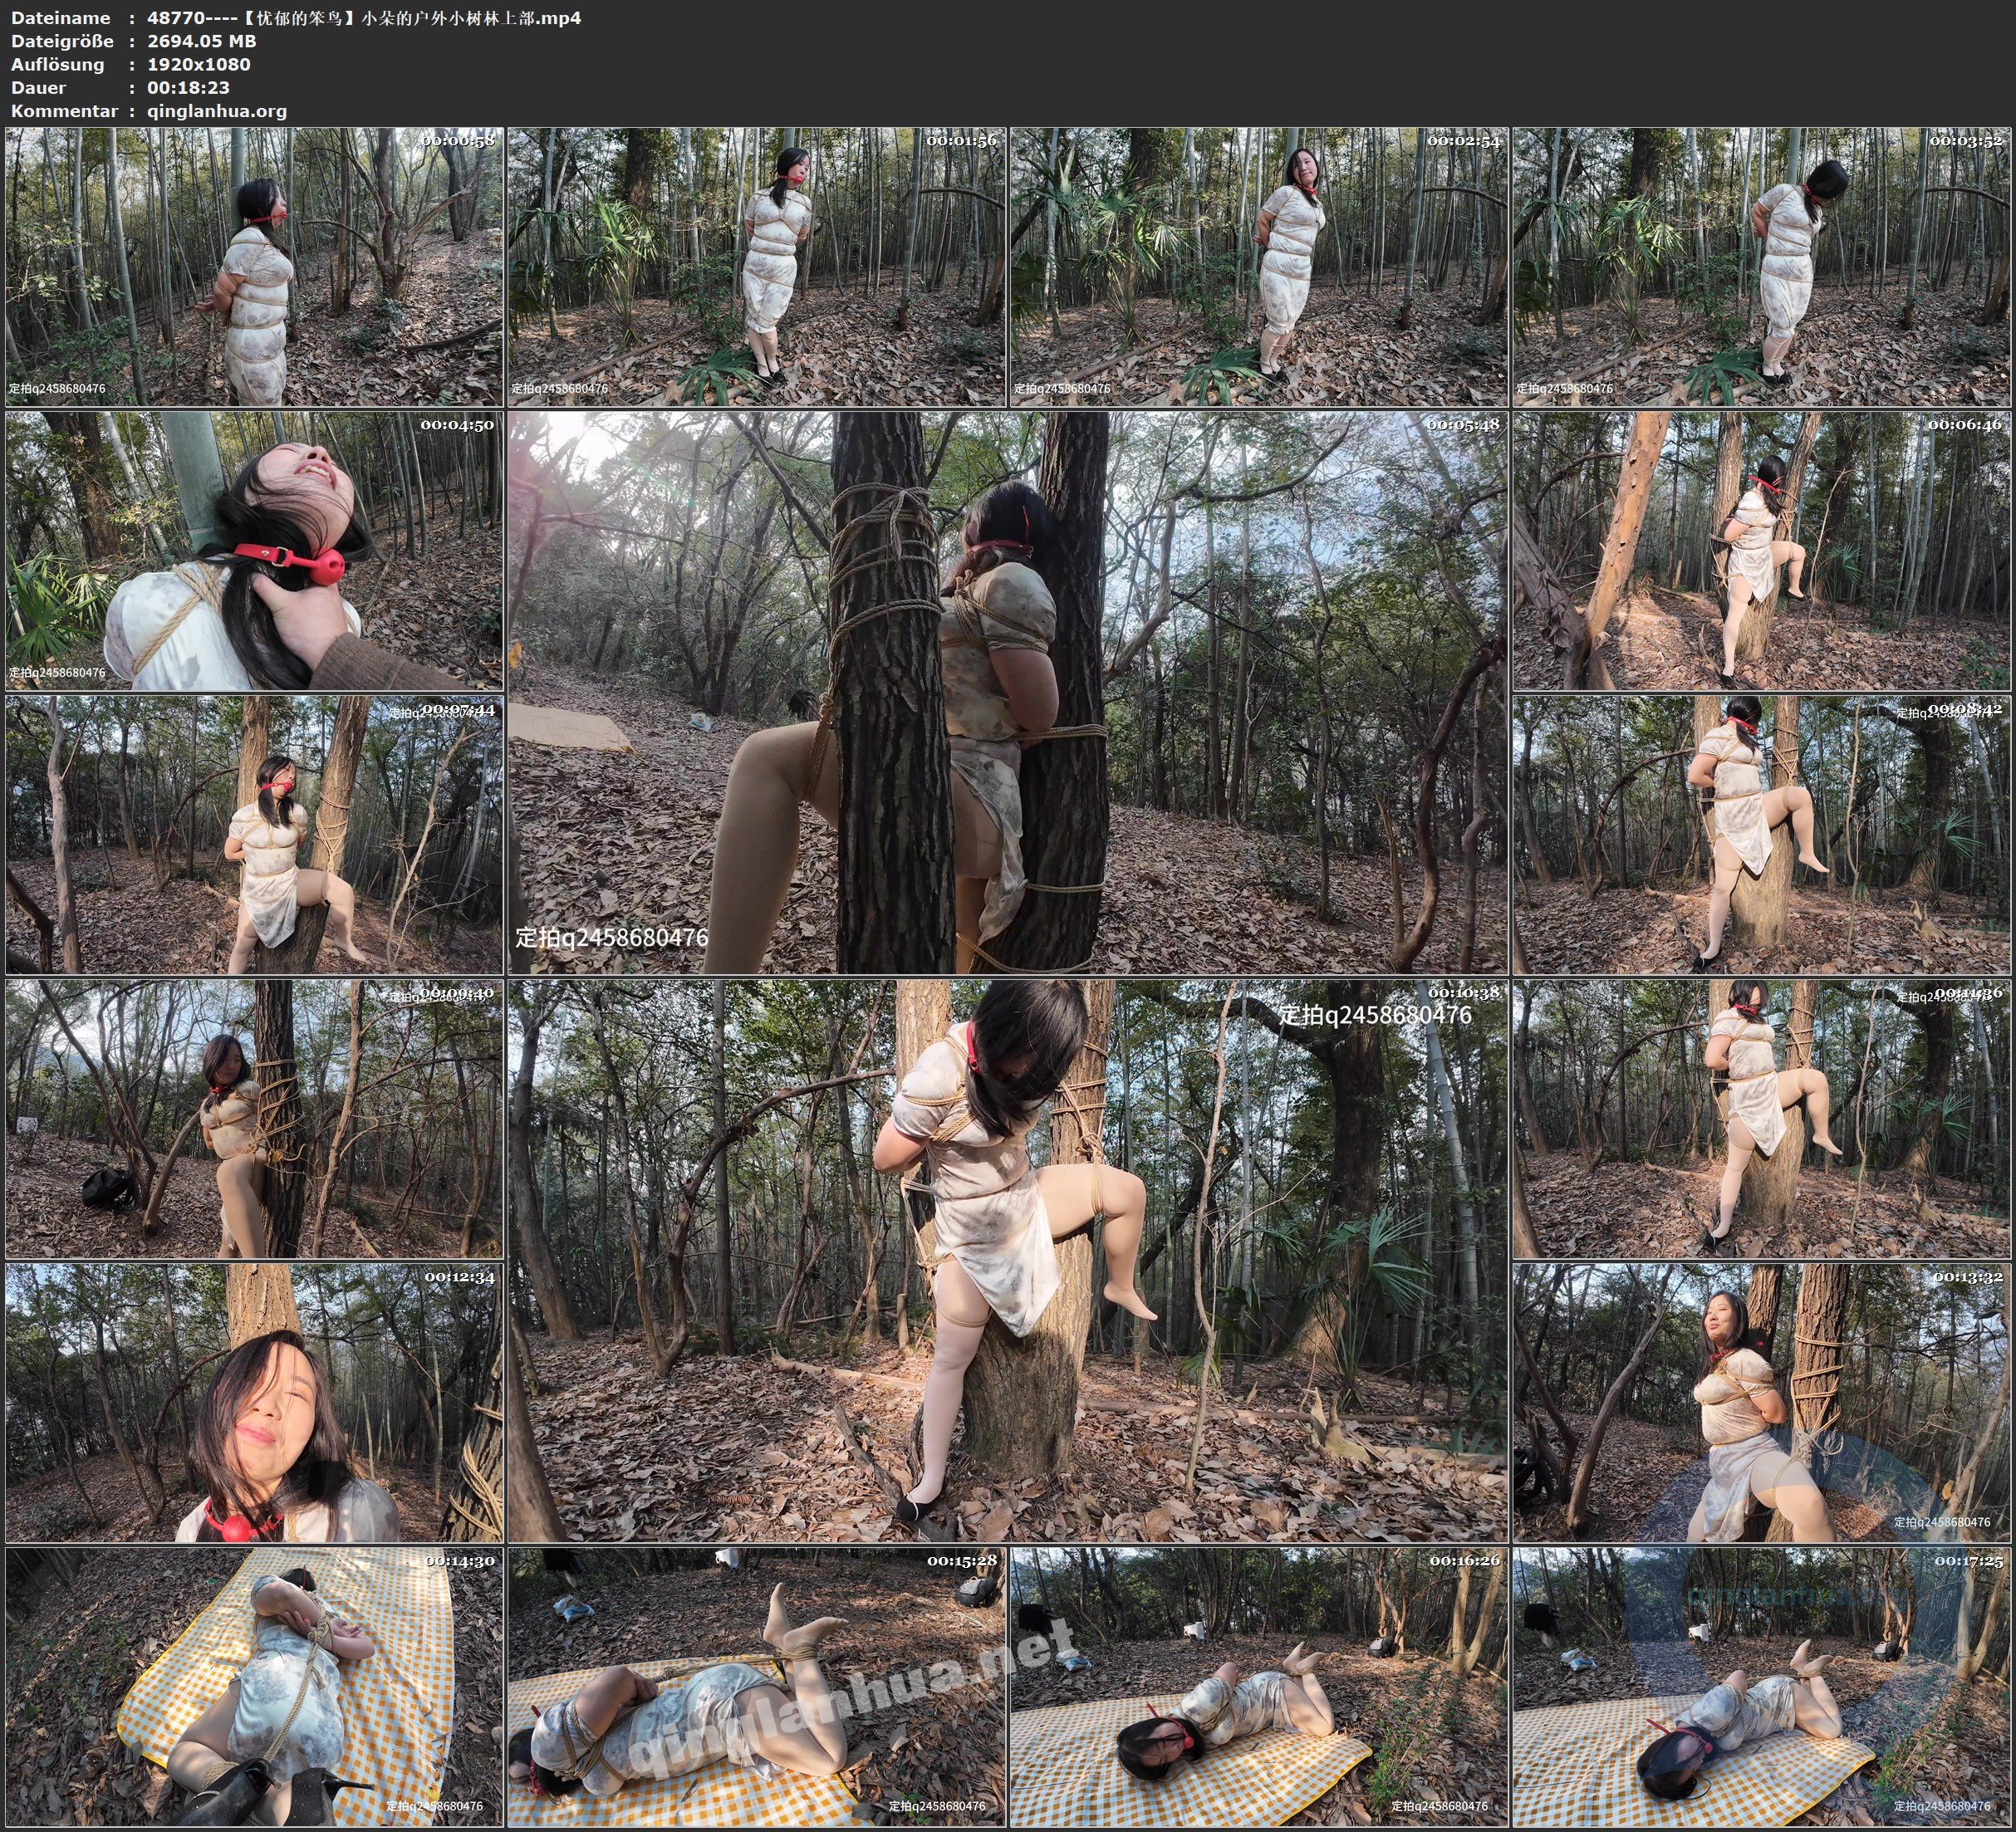
Task: Select the frame marked 00:13:32
Action: (1762, 1402)
